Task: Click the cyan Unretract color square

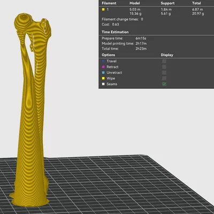Action: tap(103, 73)
